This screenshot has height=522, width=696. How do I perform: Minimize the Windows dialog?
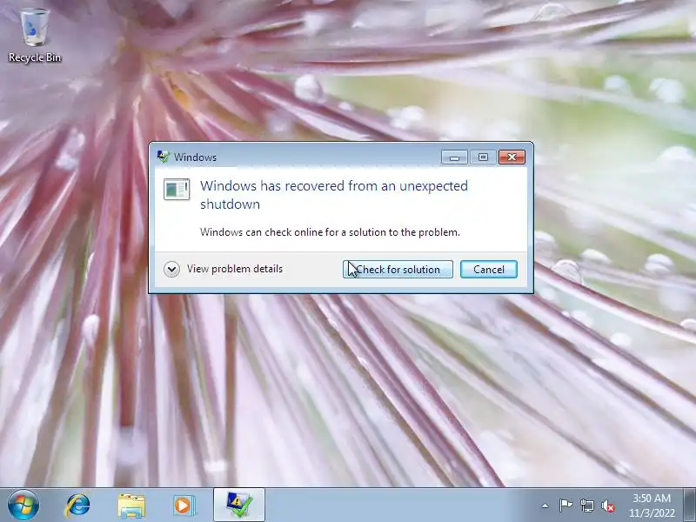[454, 157]
